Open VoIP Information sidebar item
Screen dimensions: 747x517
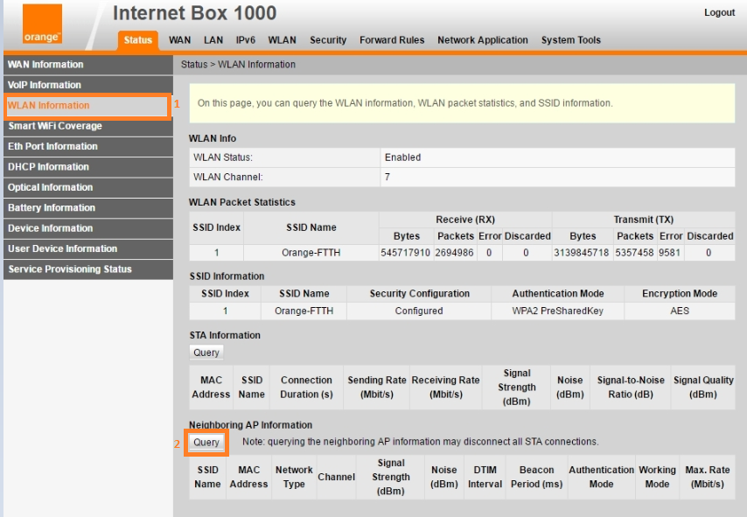click(x=45, y=85)
